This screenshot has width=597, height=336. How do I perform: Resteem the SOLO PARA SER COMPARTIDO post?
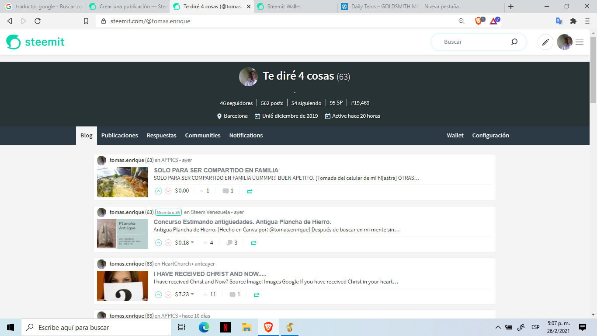coord(250,191)
